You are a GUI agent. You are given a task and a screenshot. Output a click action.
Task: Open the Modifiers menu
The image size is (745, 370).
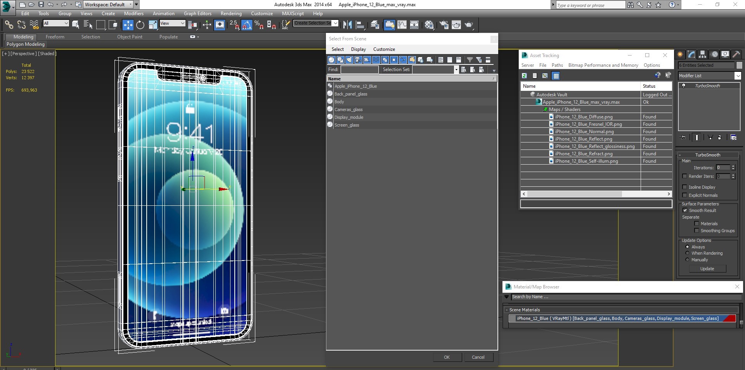133,14
